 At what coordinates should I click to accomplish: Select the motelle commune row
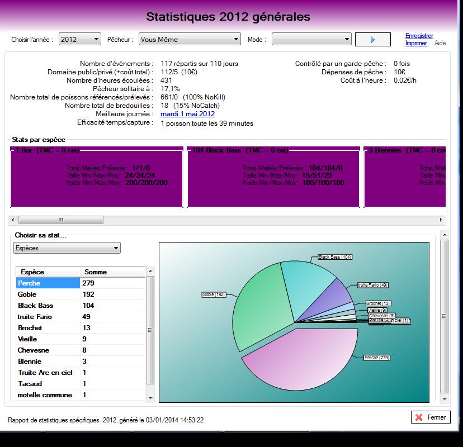[x=81, y=395]
